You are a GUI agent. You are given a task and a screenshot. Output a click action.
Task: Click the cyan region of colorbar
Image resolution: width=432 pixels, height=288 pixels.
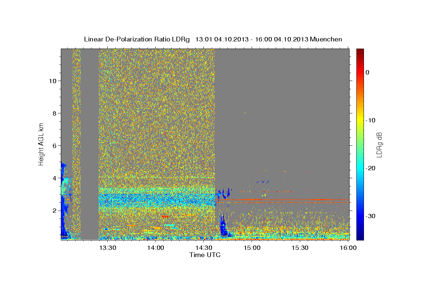(x=360, y=168)
